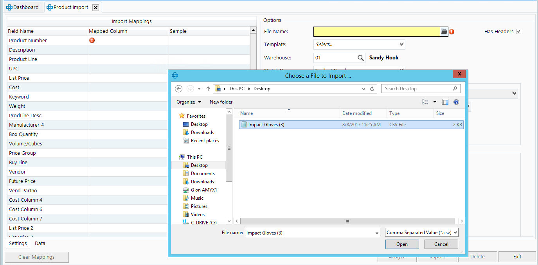Click the Open button
The height and width of the screenshot is (265, 538).
[x=402, y=244]
